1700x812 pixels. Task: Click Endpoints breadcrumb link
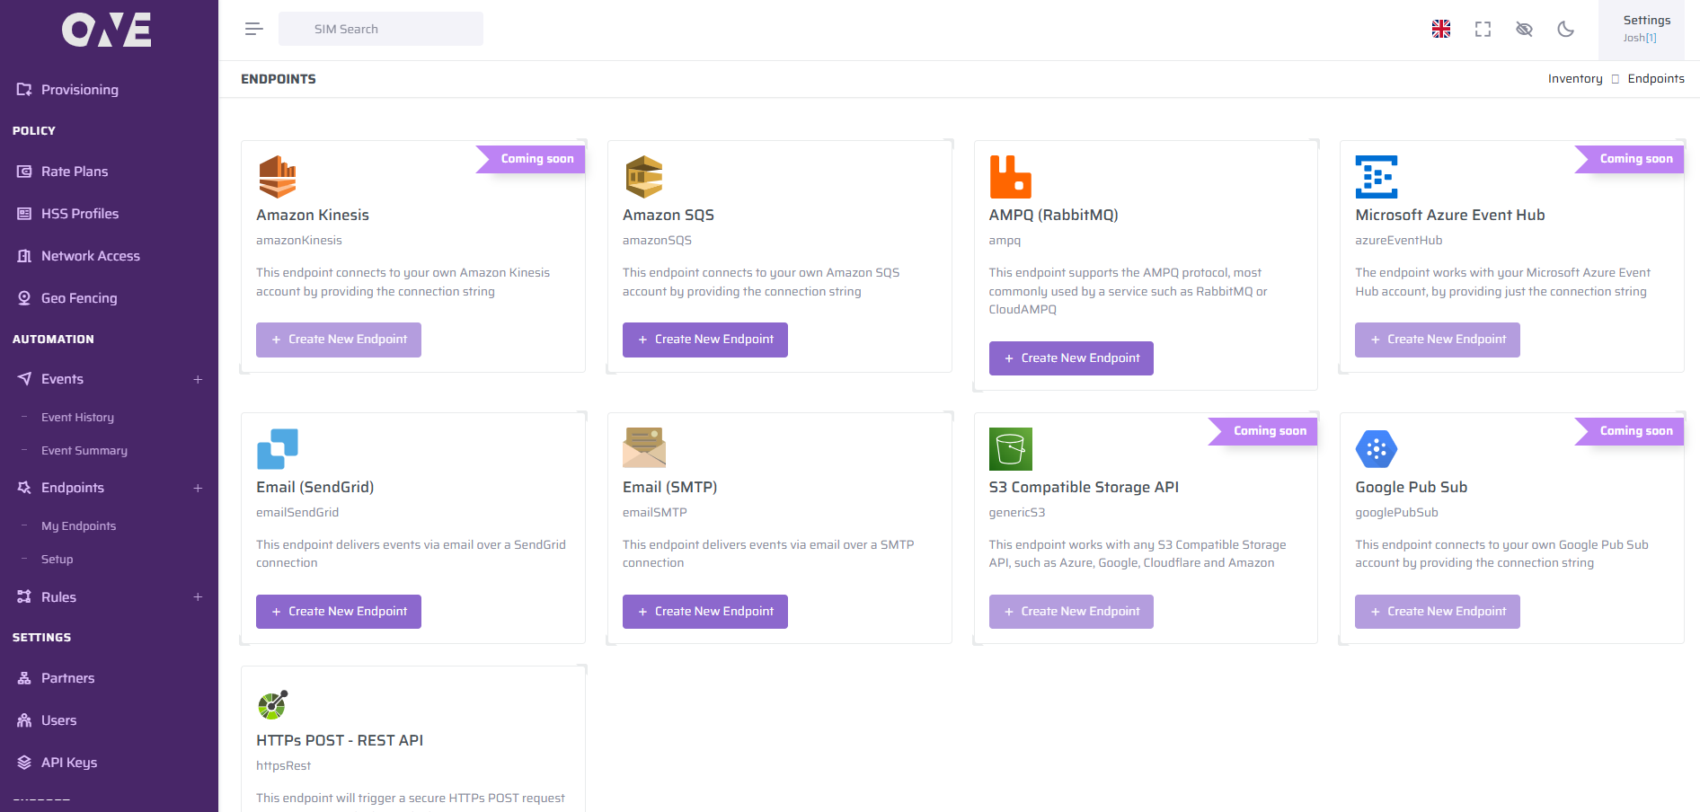(x=1656, y=79)
